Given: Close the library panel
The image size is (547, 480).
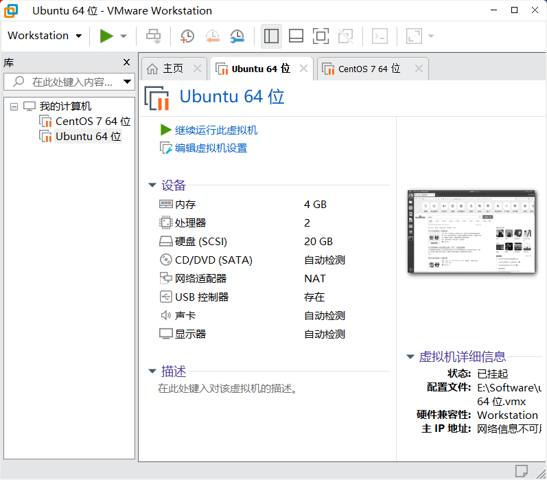Looking at the screenshot, I should [x=127, y=62].
